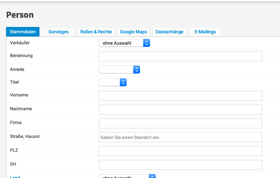Click into the Benennung text field
The height and width of the screenshot is (178, 280).
pyautogui.click(x=180, y=56)
